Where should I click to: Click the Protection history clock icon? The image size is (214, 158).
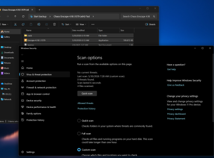coord(23,120)
